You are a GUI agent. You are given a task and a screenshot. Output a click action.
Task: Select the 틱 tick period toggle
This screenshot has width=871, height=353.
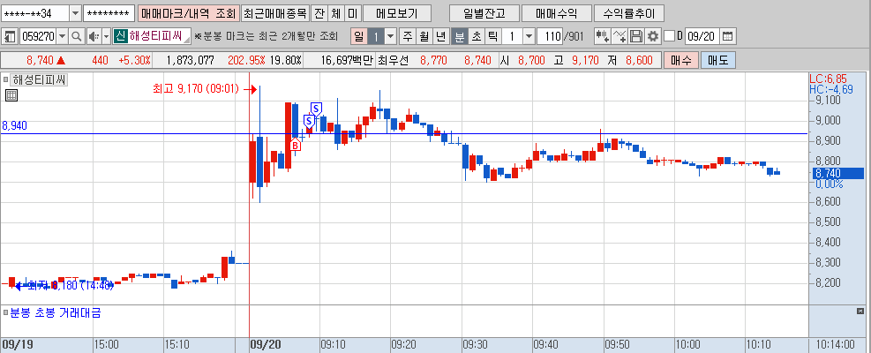coord(492,37)
